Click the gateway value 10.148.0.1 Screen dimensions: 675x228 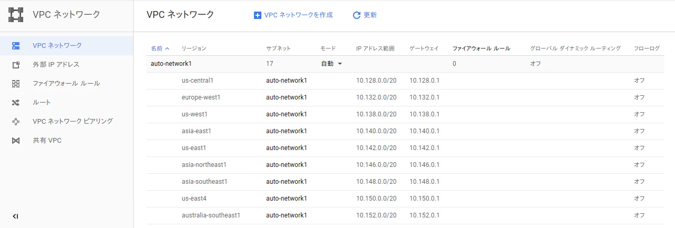click(425, 182)
